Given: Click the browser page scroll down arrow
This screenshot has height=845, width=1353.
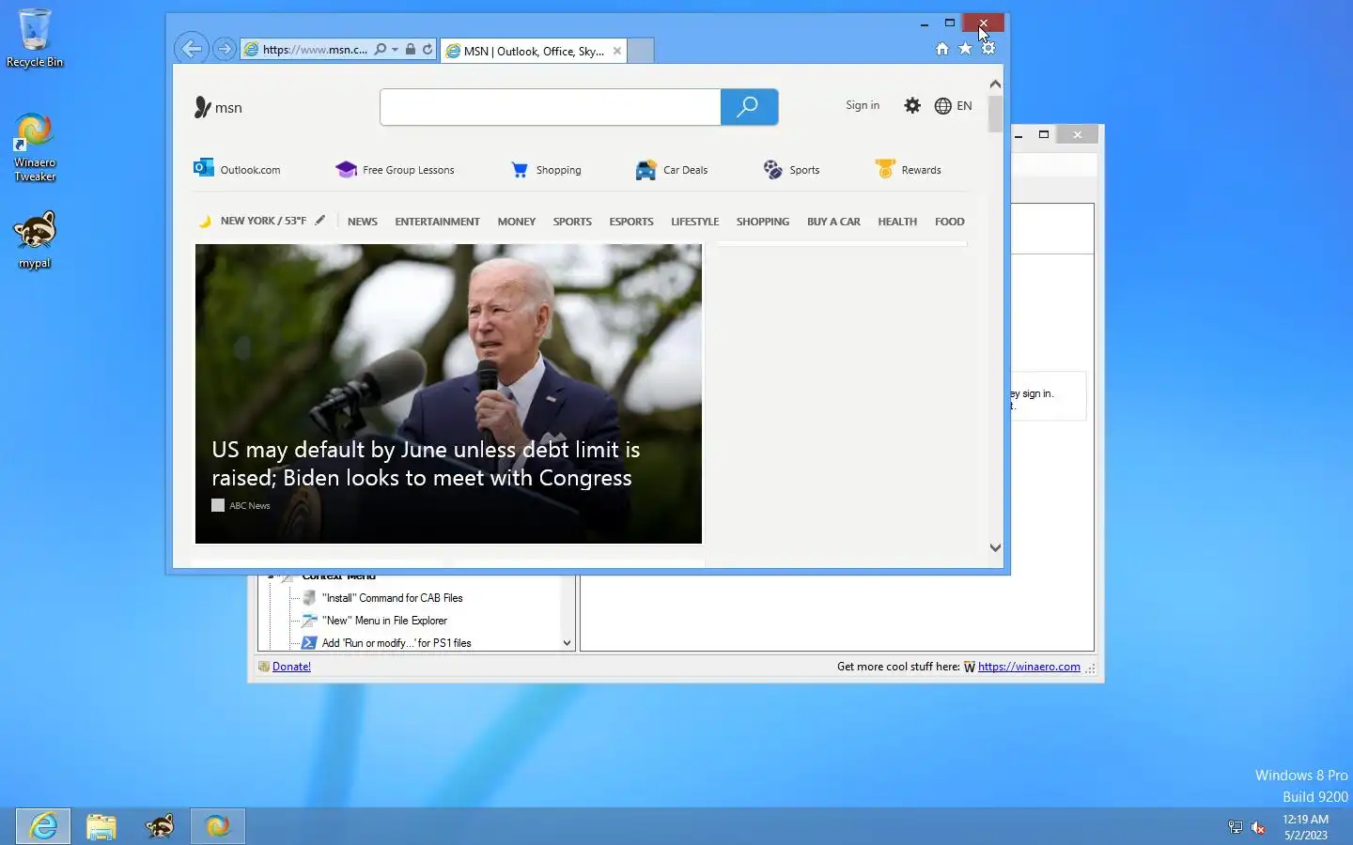Looking at the screenshot, I should coord(995,547).
